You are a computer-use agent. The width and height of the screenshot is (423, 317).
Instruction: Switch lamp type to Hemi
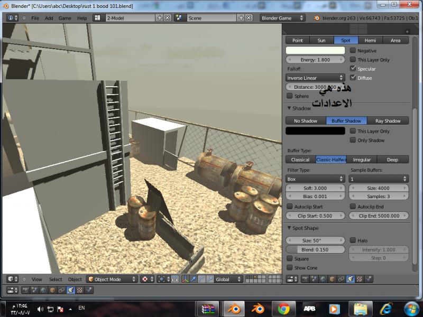pyautogui.click(x=370, y=40)
